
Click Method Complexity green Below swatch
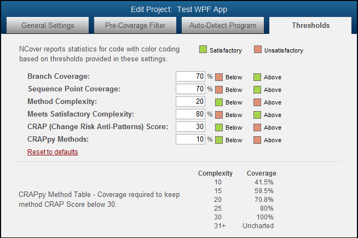(x=219, y=102)
